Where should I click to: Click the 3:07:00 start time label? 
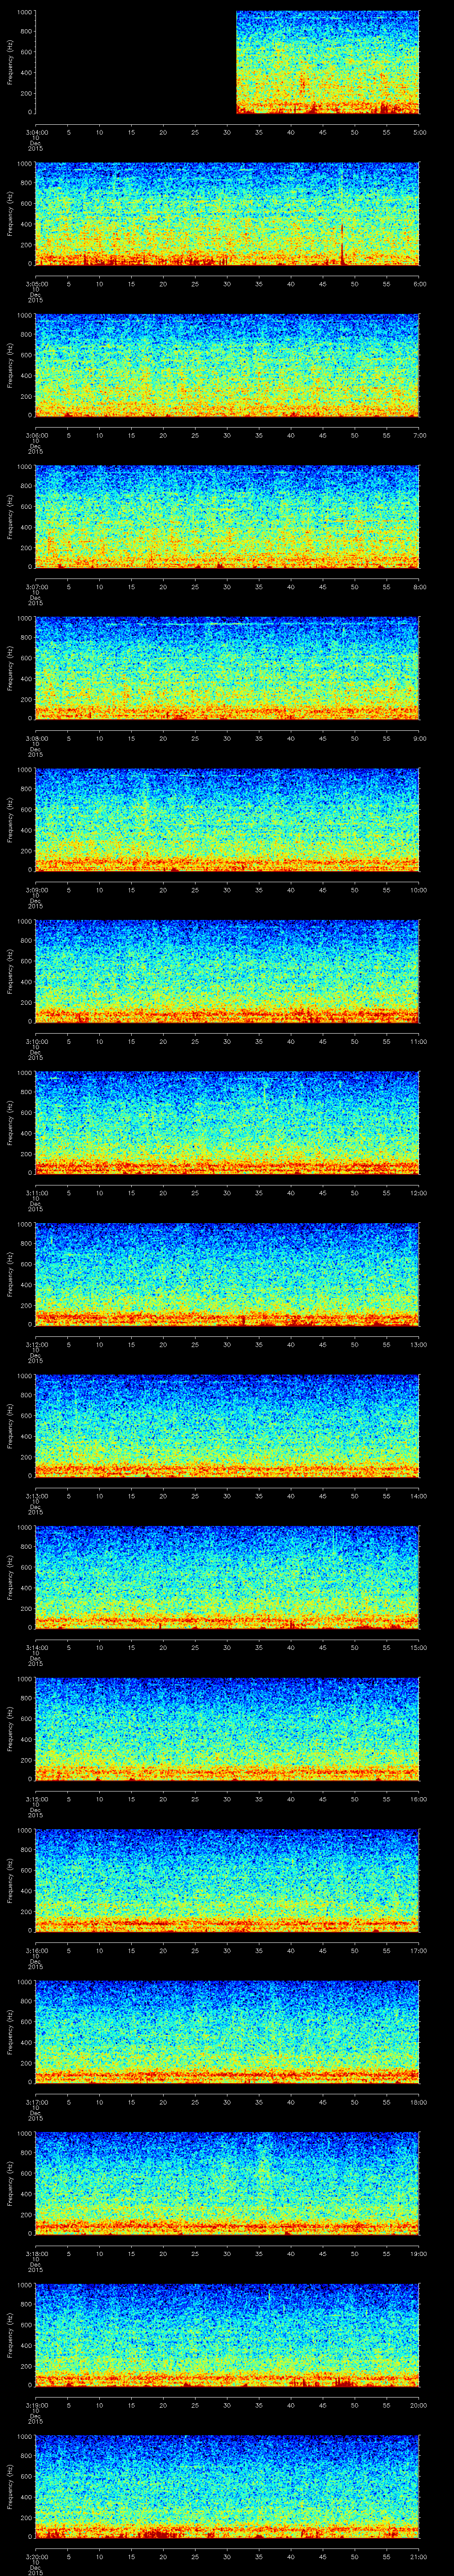(36, 587)
